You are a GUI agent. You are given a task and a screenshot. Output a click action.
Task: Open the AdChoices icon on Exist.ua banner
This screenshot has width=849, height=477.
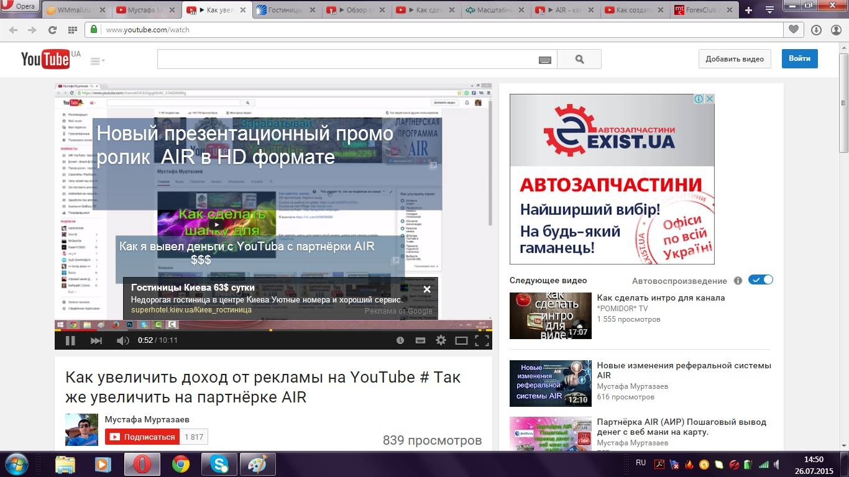click(x=699, y=99)
